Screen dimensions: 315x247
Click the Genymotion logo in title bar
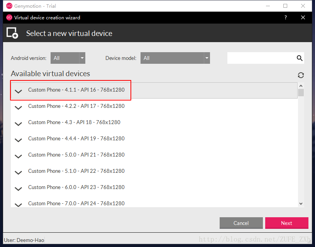9,6
